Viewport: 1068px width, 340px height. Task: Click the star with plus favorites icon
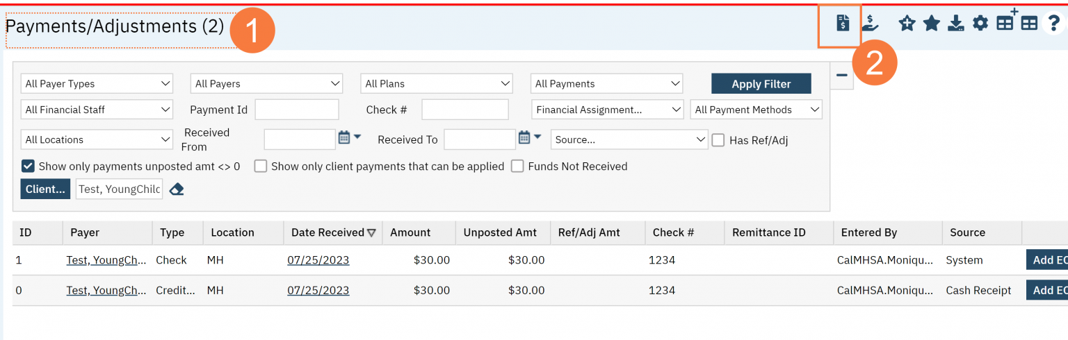point(907,24)
